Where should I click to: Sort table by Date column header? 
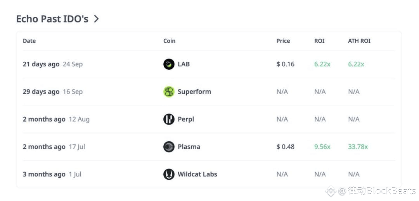[29, 41]
